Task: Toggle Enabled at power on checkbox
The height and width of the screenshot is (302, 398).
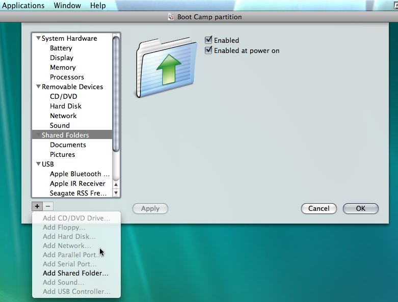Action: coord(208,50)
